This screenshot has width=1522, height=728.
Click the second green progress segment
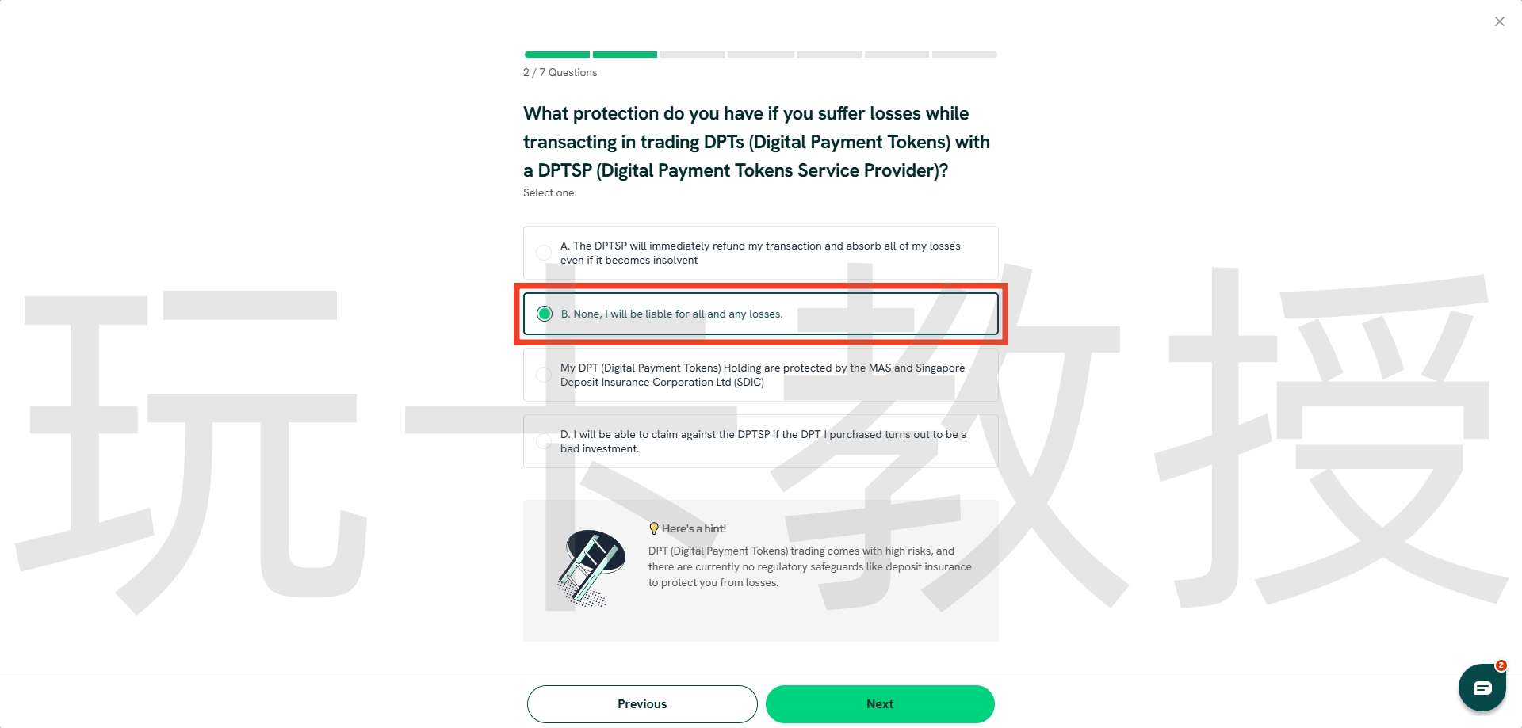pyautogui.click(x=625, y=55)
